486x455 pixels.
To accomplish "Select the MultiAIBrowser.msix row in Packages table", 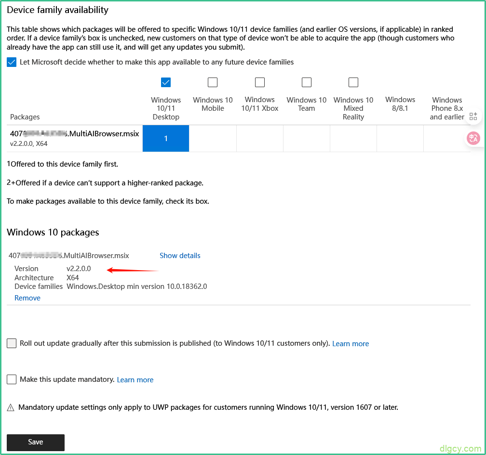I will tap(74, 134).
